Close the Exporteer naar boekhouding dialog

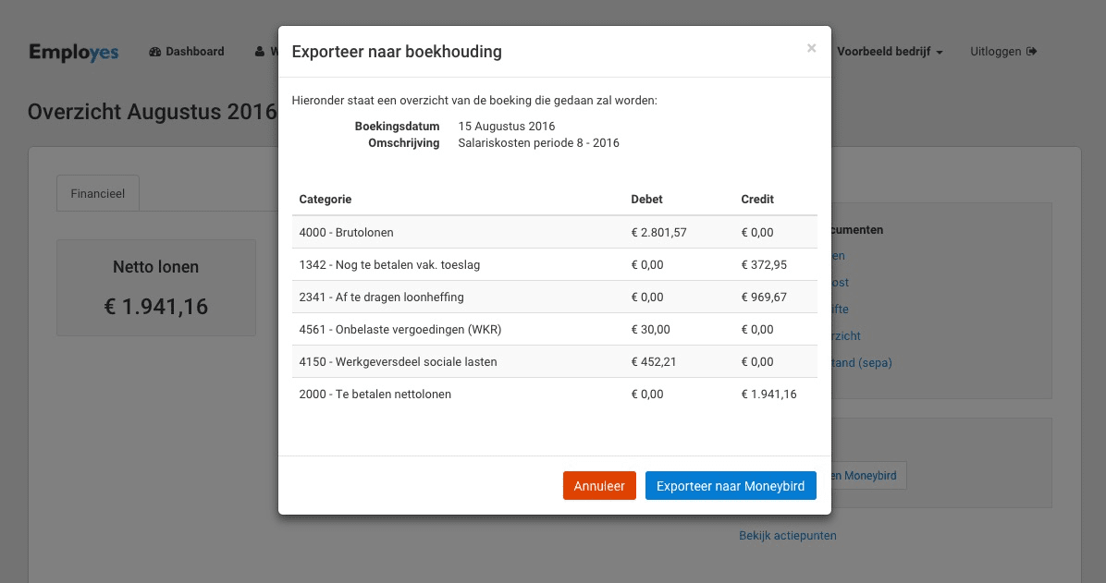pos(811,48)
